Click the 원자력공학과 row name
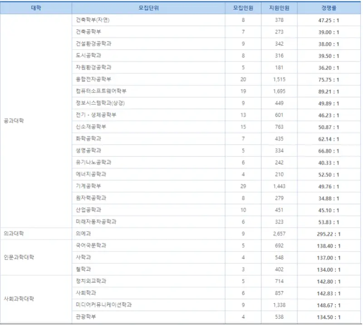Image resolution: width=363 pixels, height=326 pixels. pyautogui.click(x=91, y=198)
